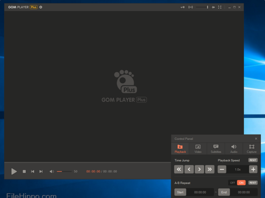Click the GOM Player Plus logo in title bar
The height and width of the screenshot is (198, 265).
[23, 7]
